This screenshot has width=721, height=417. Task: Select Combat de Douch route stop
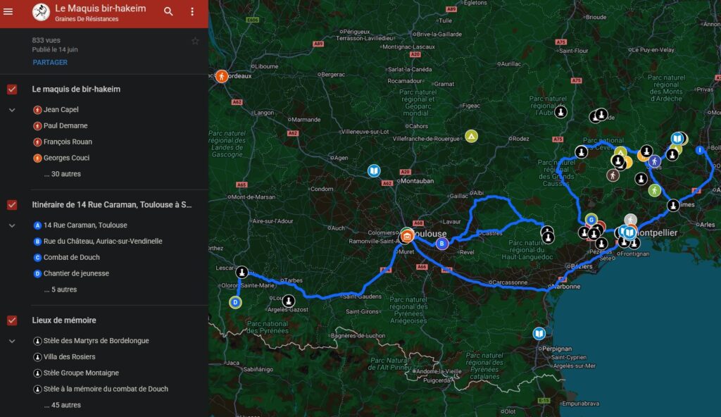click(x=71, y=258)
